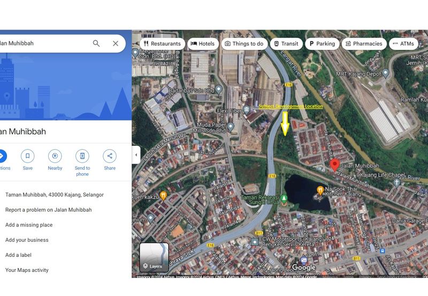428x296 pixels.
Task: Click the search magnifier icon
Action: [x=96, y=43]
